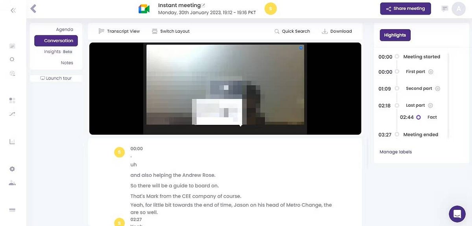Edit the meeting title with the pencil icon
This screenshot has height=226, width=472.
pyautogui.click(x=203, y=6)
